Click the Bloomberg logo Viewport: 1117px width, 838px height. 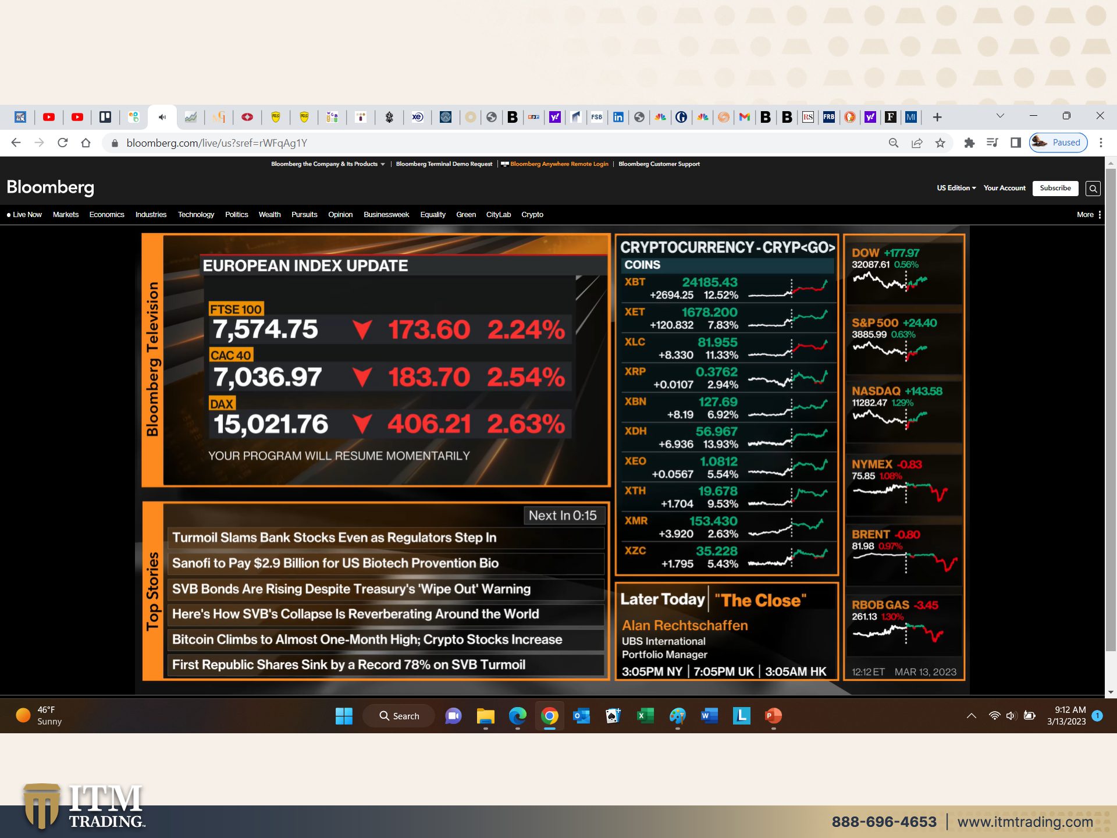point(50,187)
